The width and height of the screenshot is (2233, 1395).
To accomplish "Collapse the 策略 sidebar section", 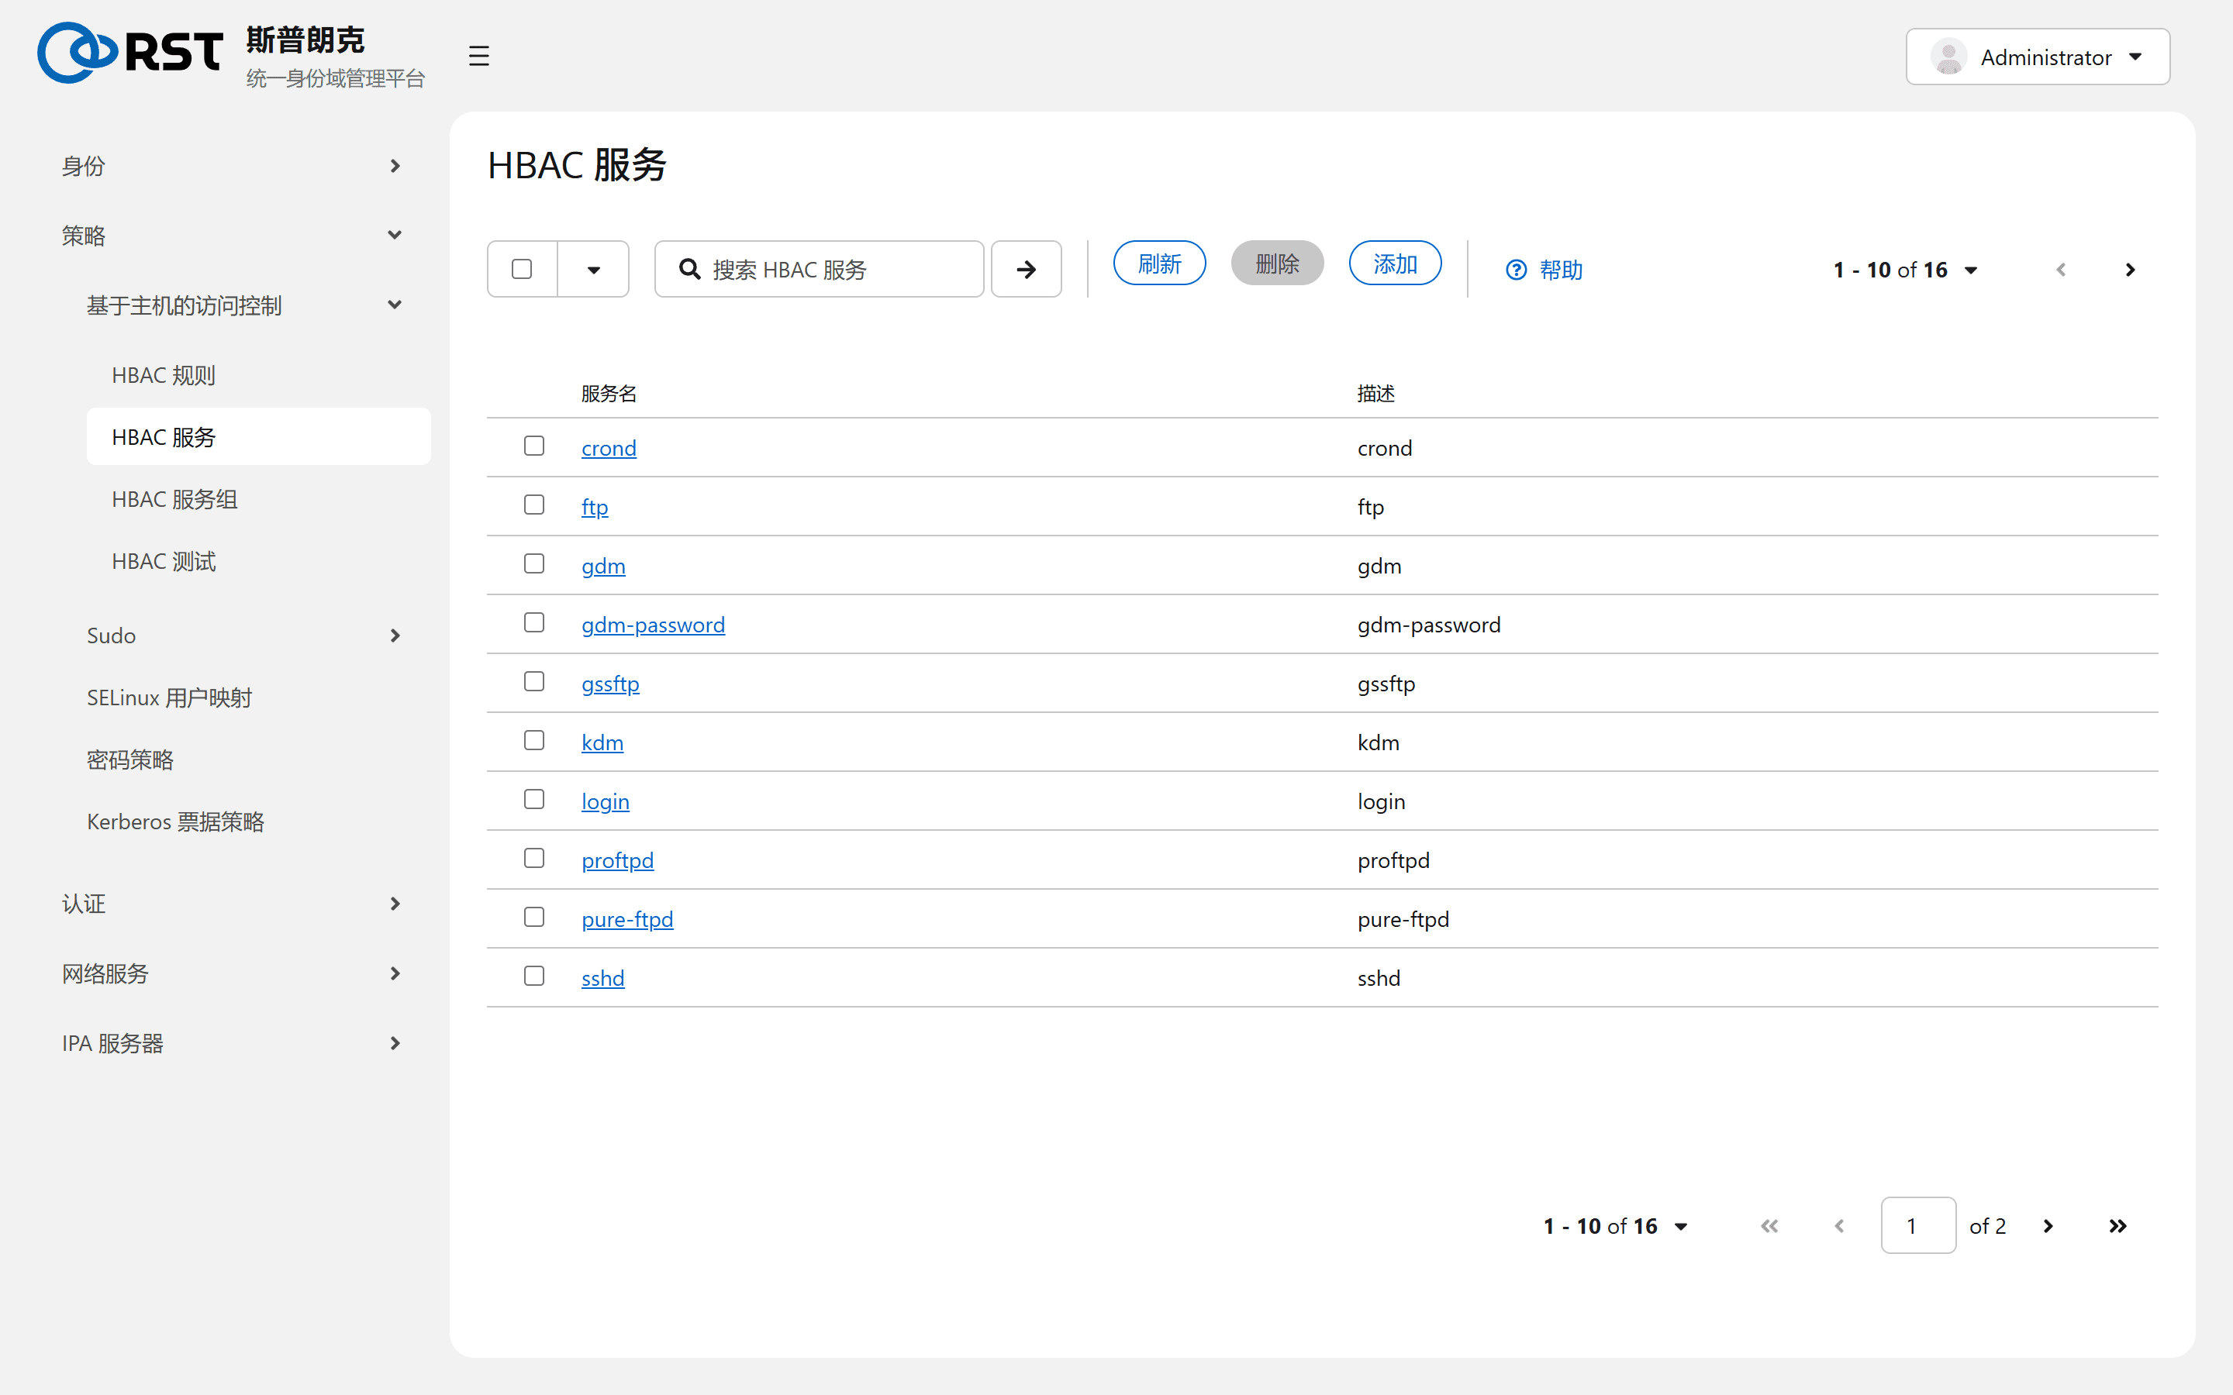I will coord(233,236).
